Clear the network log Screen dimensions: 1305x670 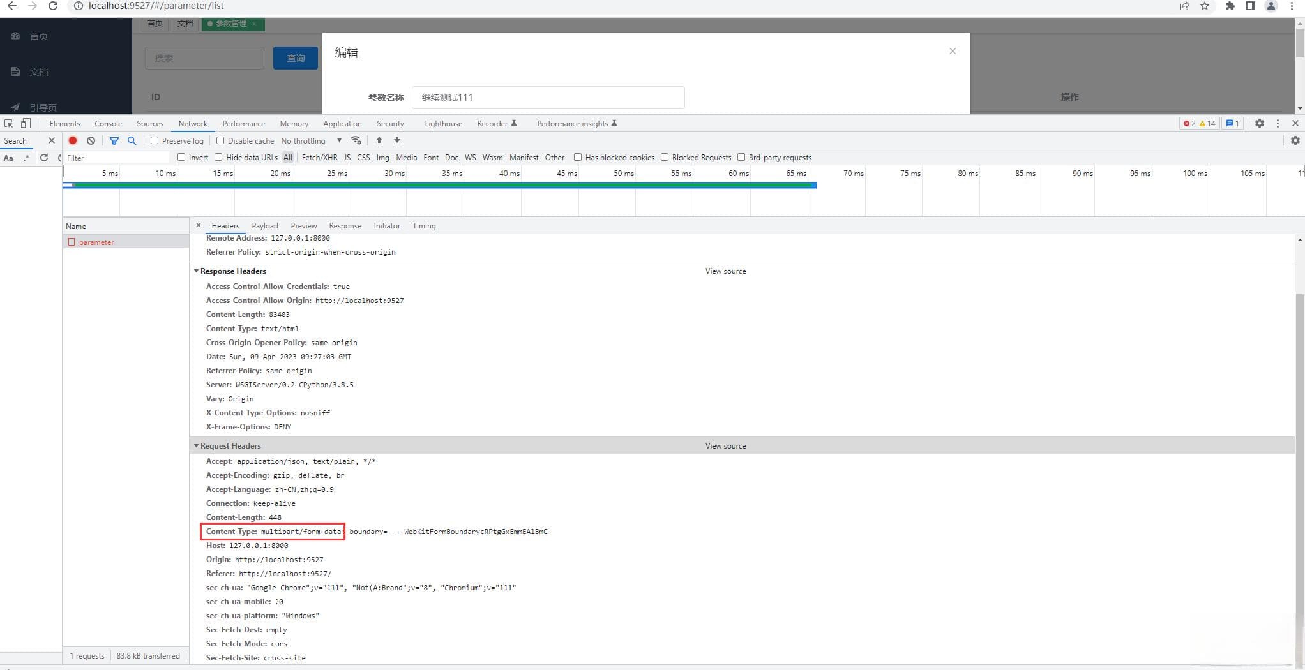click(x=91, y=140)
